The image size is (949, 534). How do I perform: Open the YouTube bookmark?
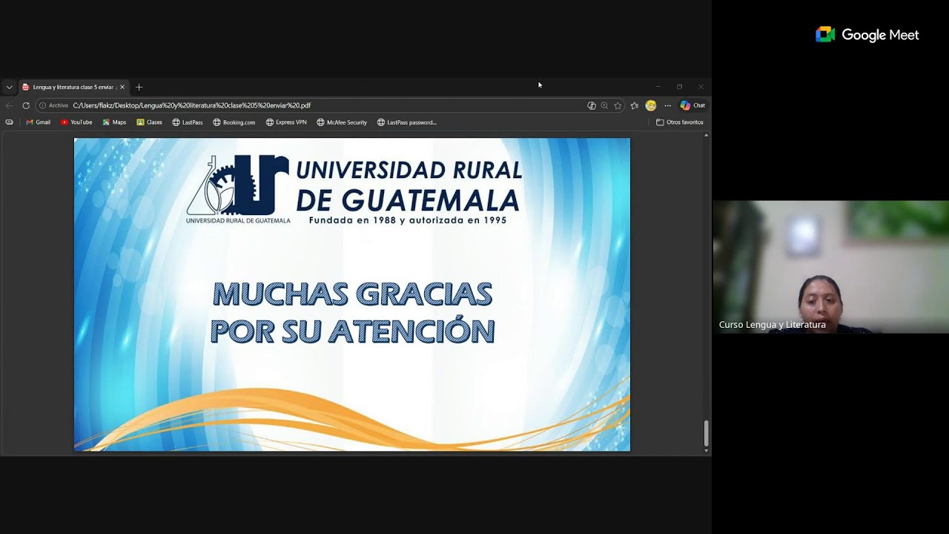tap(76, 122)
